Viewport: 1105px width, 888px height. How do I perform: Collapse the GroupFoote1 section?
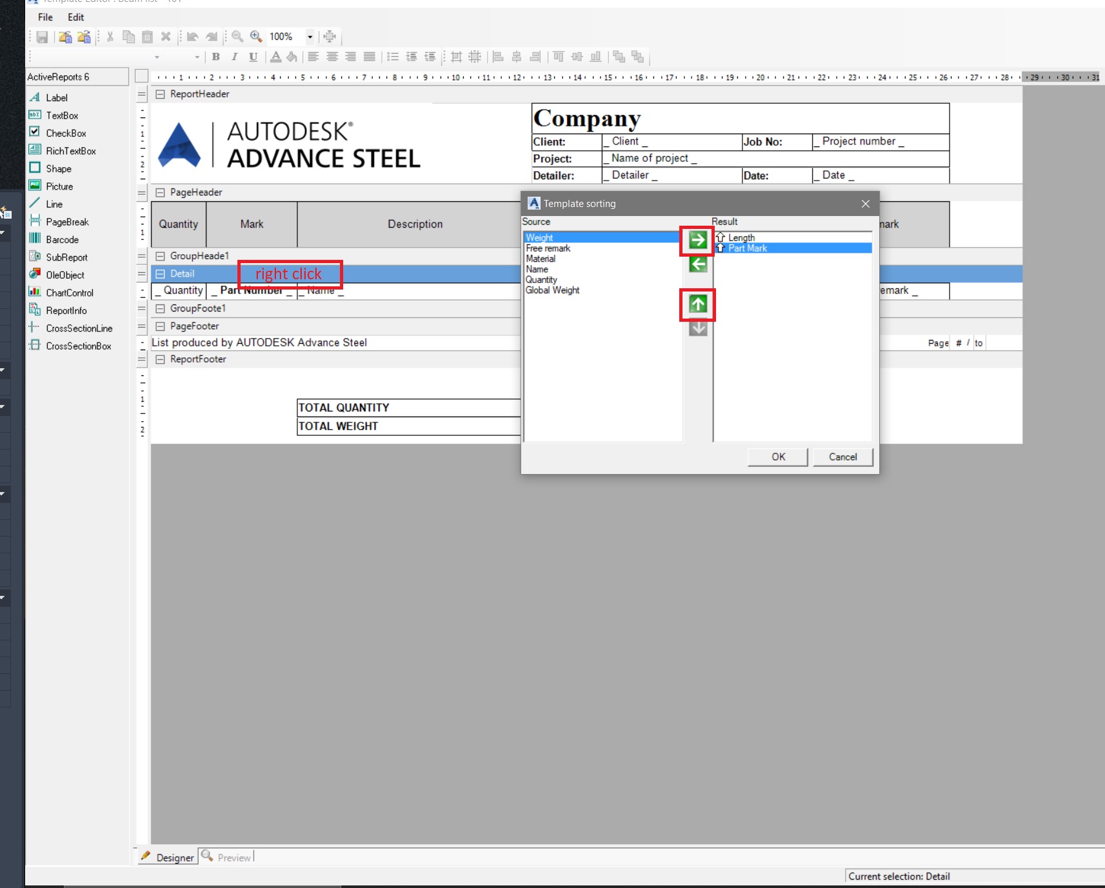pos(160,308)
